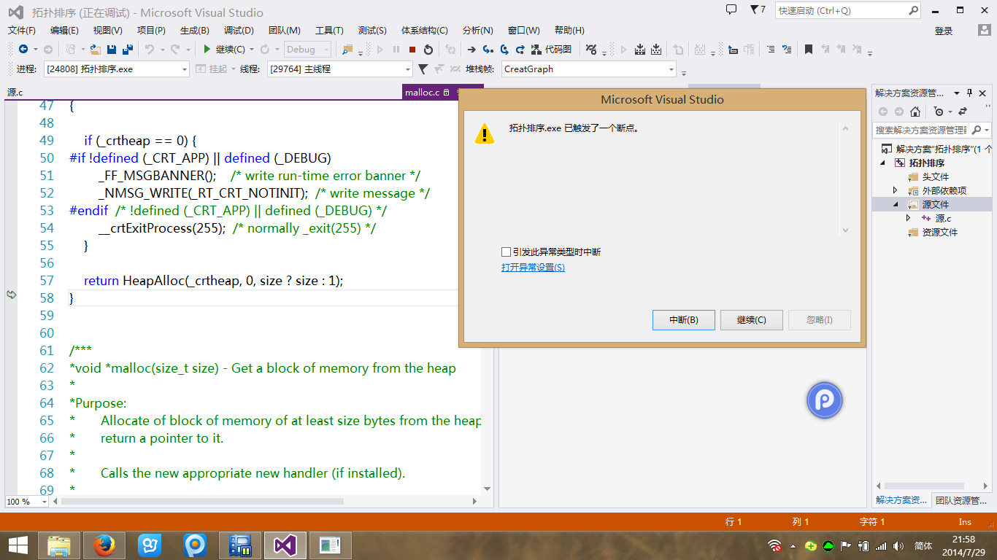Viewport: 997px width, 560px height.
Task: Click the Navigate Backward arrow icon
Action: point(23,50)
